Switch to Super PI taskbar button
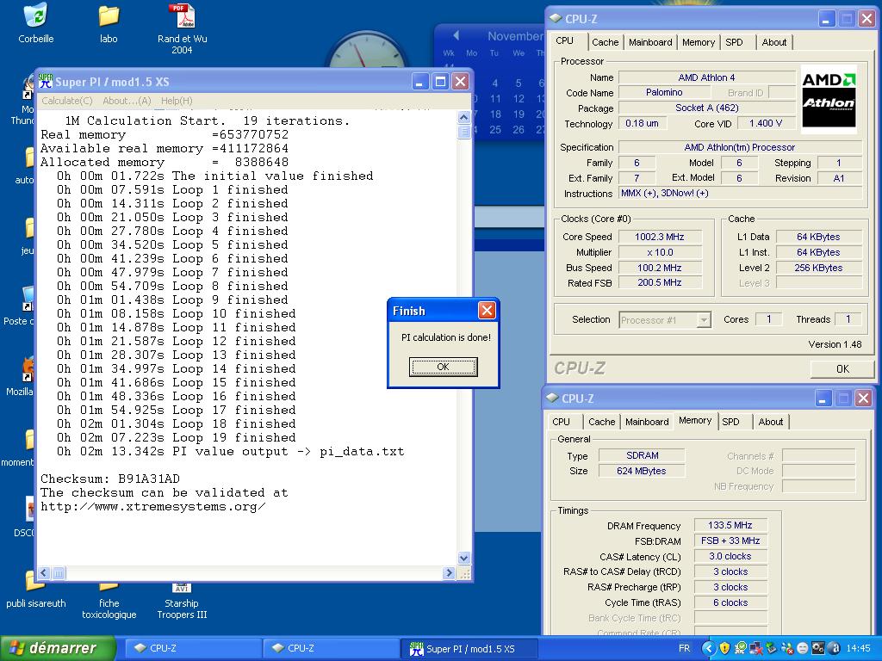The height and width of the screenshot is (661, 882). (x=468, y=648)
